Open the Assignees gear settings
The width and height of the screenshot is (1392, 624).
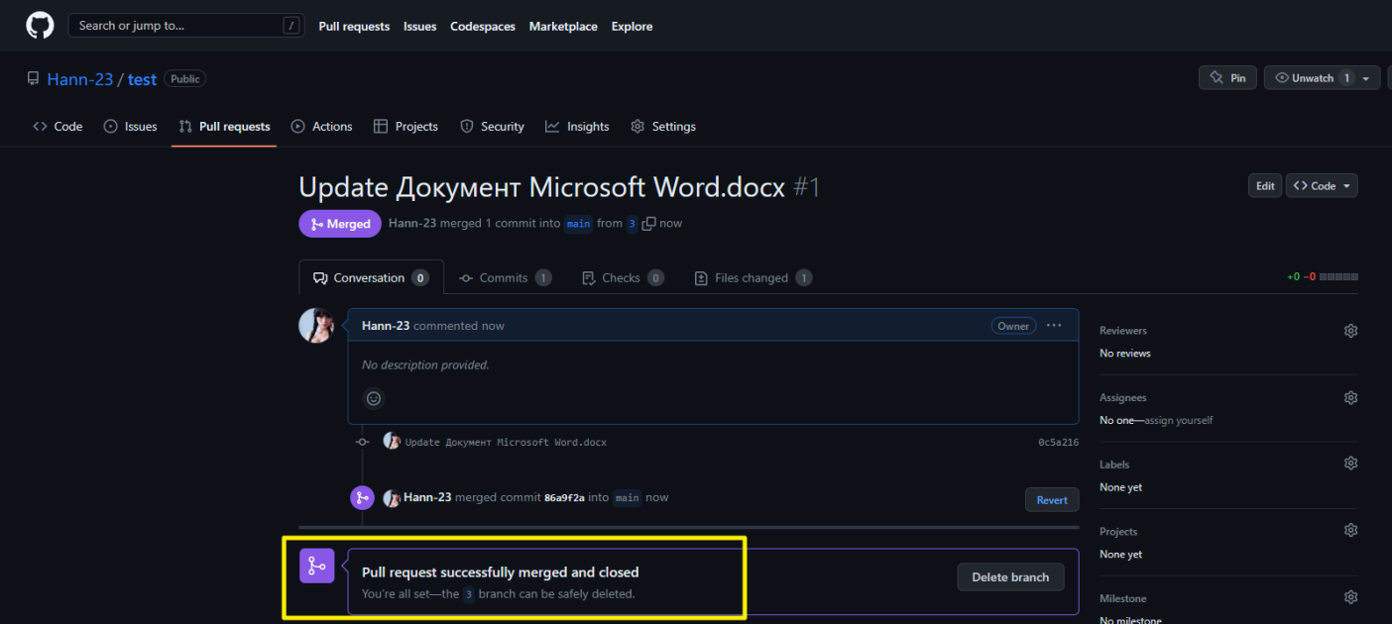1350,397
